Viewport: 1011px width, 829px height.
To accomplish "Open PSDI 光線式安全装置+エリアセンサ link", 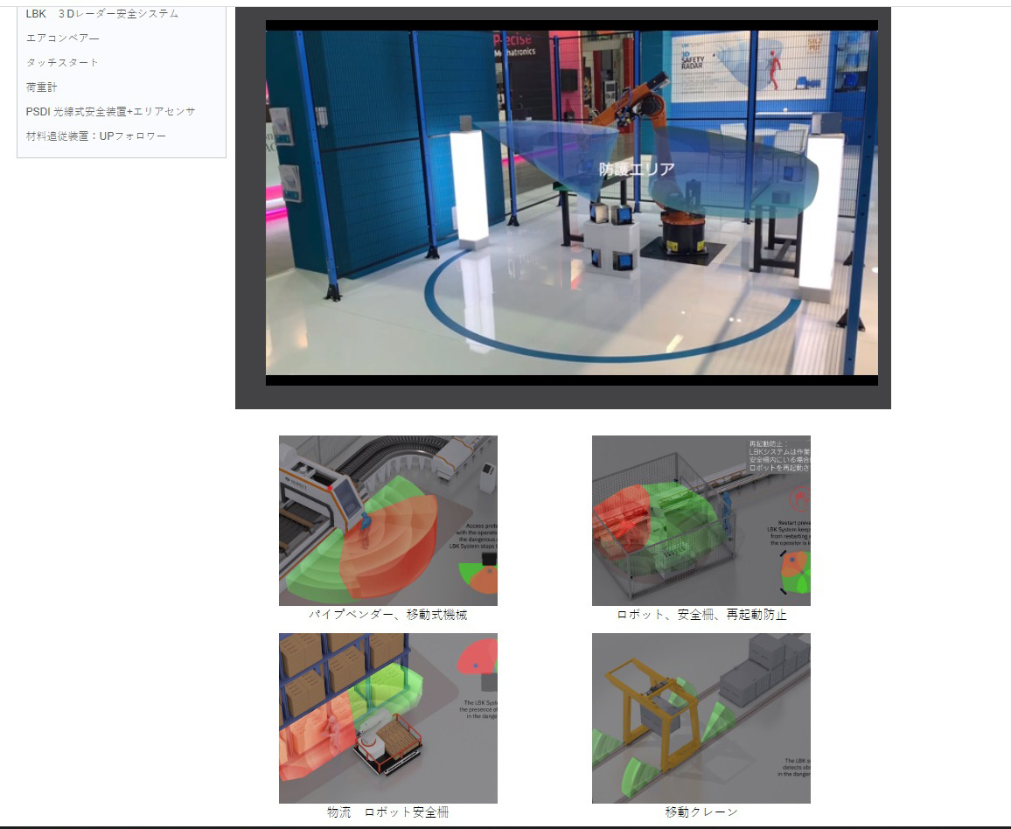I will (111, 112).
